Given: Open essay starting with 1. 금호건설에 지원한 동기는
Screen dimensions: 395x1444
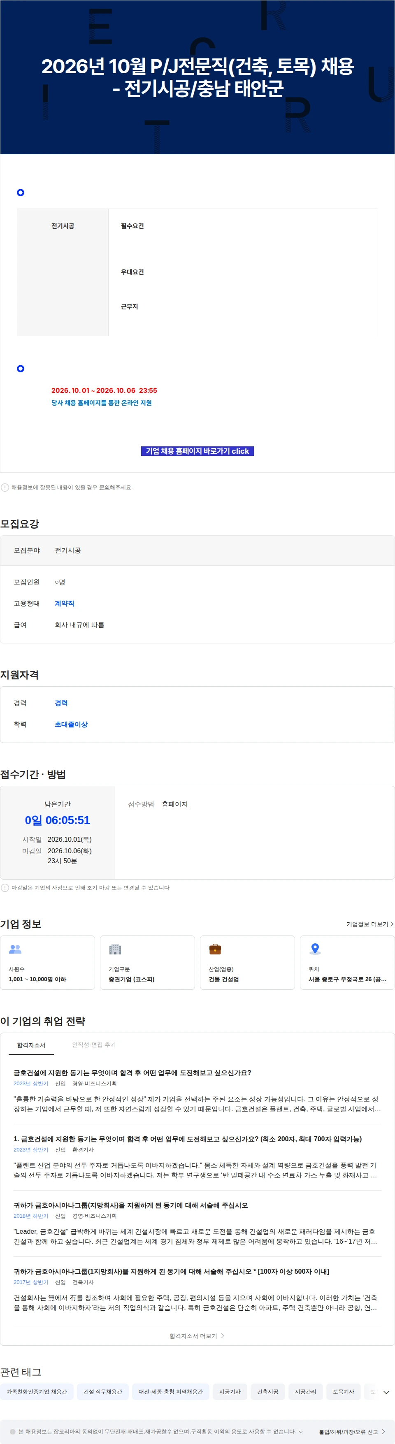Looking at the screenshot, I should [188, 1139].
